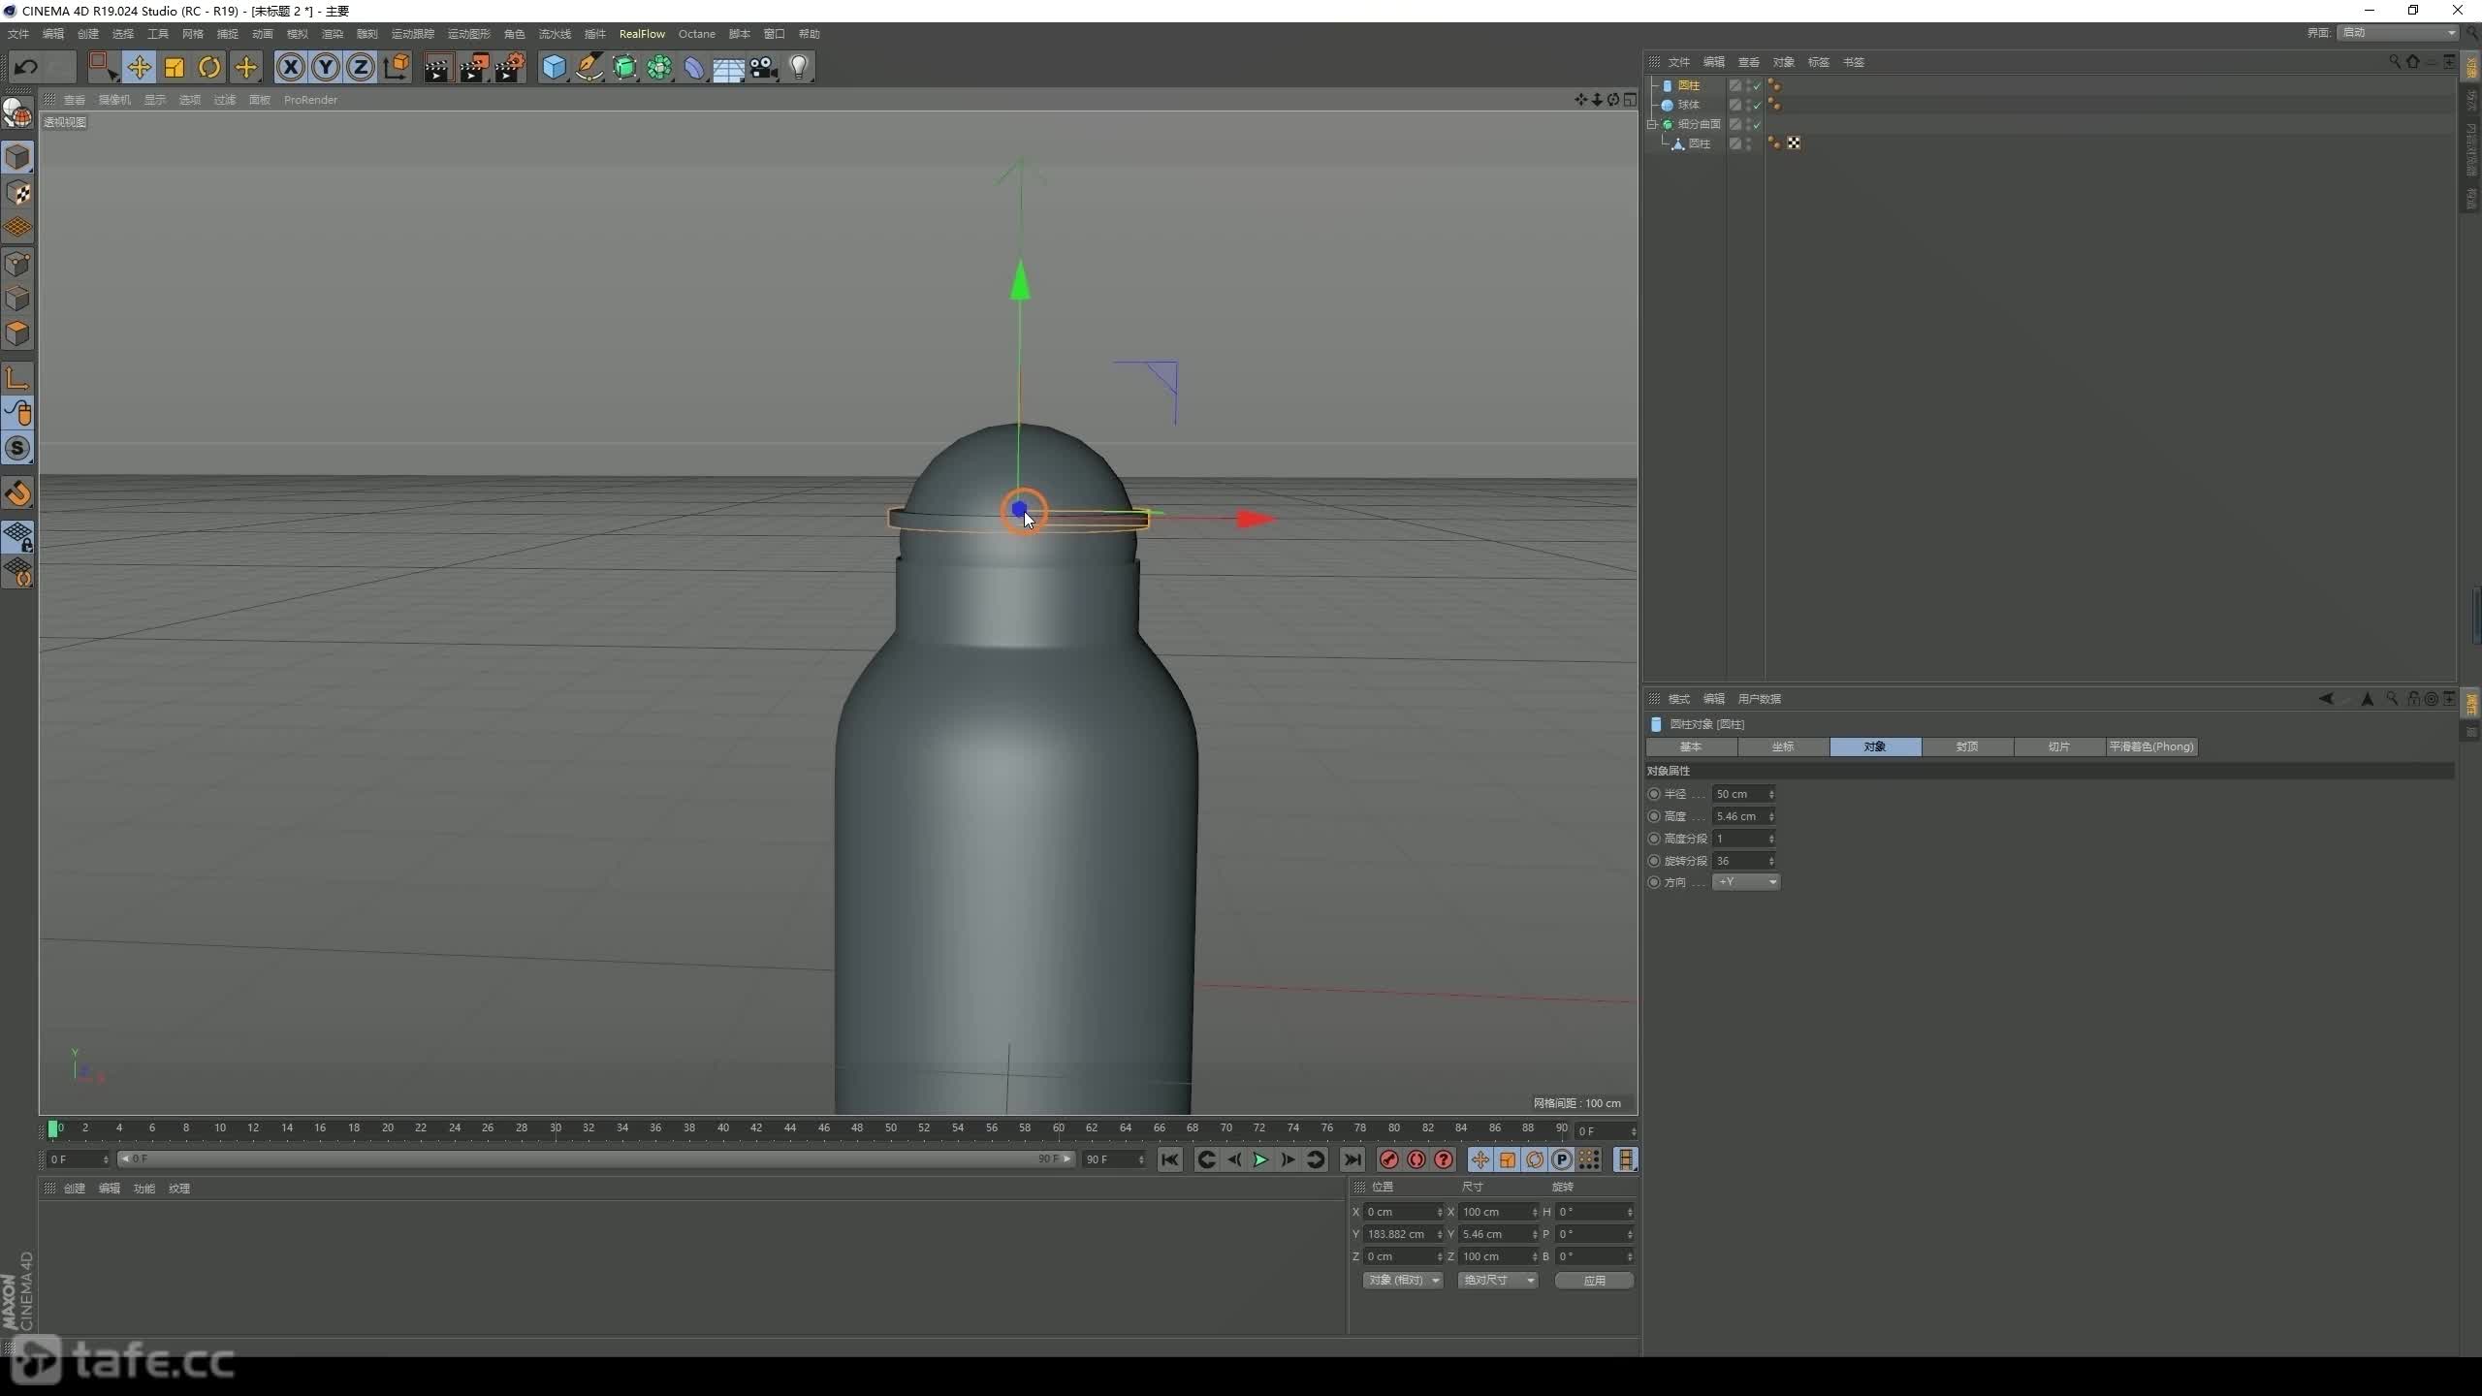Switch to Model mode cube icon
This screenshot has width=2482, height=1396.
coord(17,156)
